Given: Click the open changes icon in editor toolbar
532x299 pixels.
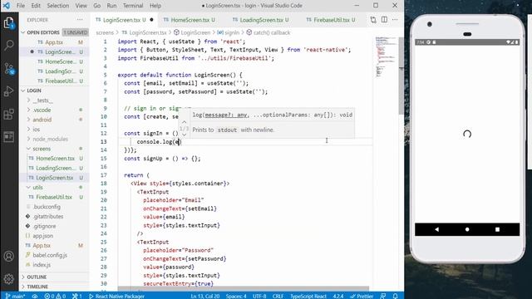Looking at the screenshot, I should click(x=373, y=20).
